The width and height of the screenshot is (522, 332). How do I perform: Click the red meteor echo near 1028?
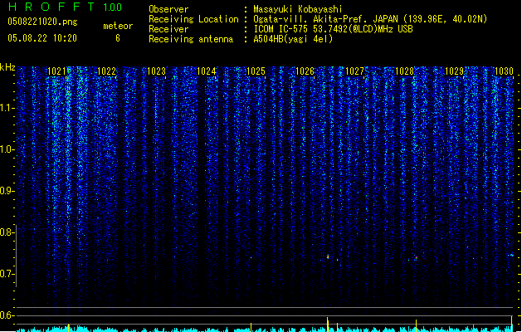[416, 258]
